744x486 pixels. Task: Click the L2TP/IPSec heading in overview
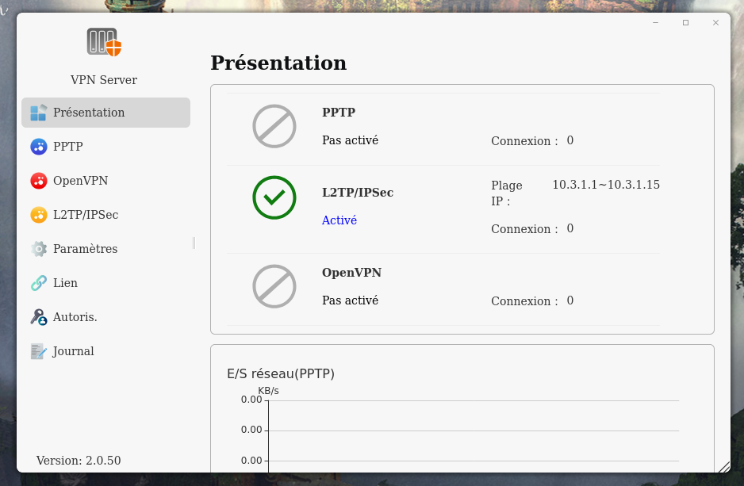tap(358, 193)
